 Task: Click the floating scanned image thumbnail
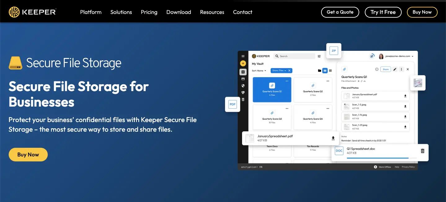pos(418,83)
